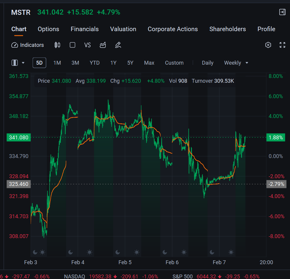This screenshot has width=290, height=279.
Task: Choose Custom time range
Action: pos(174,63)
